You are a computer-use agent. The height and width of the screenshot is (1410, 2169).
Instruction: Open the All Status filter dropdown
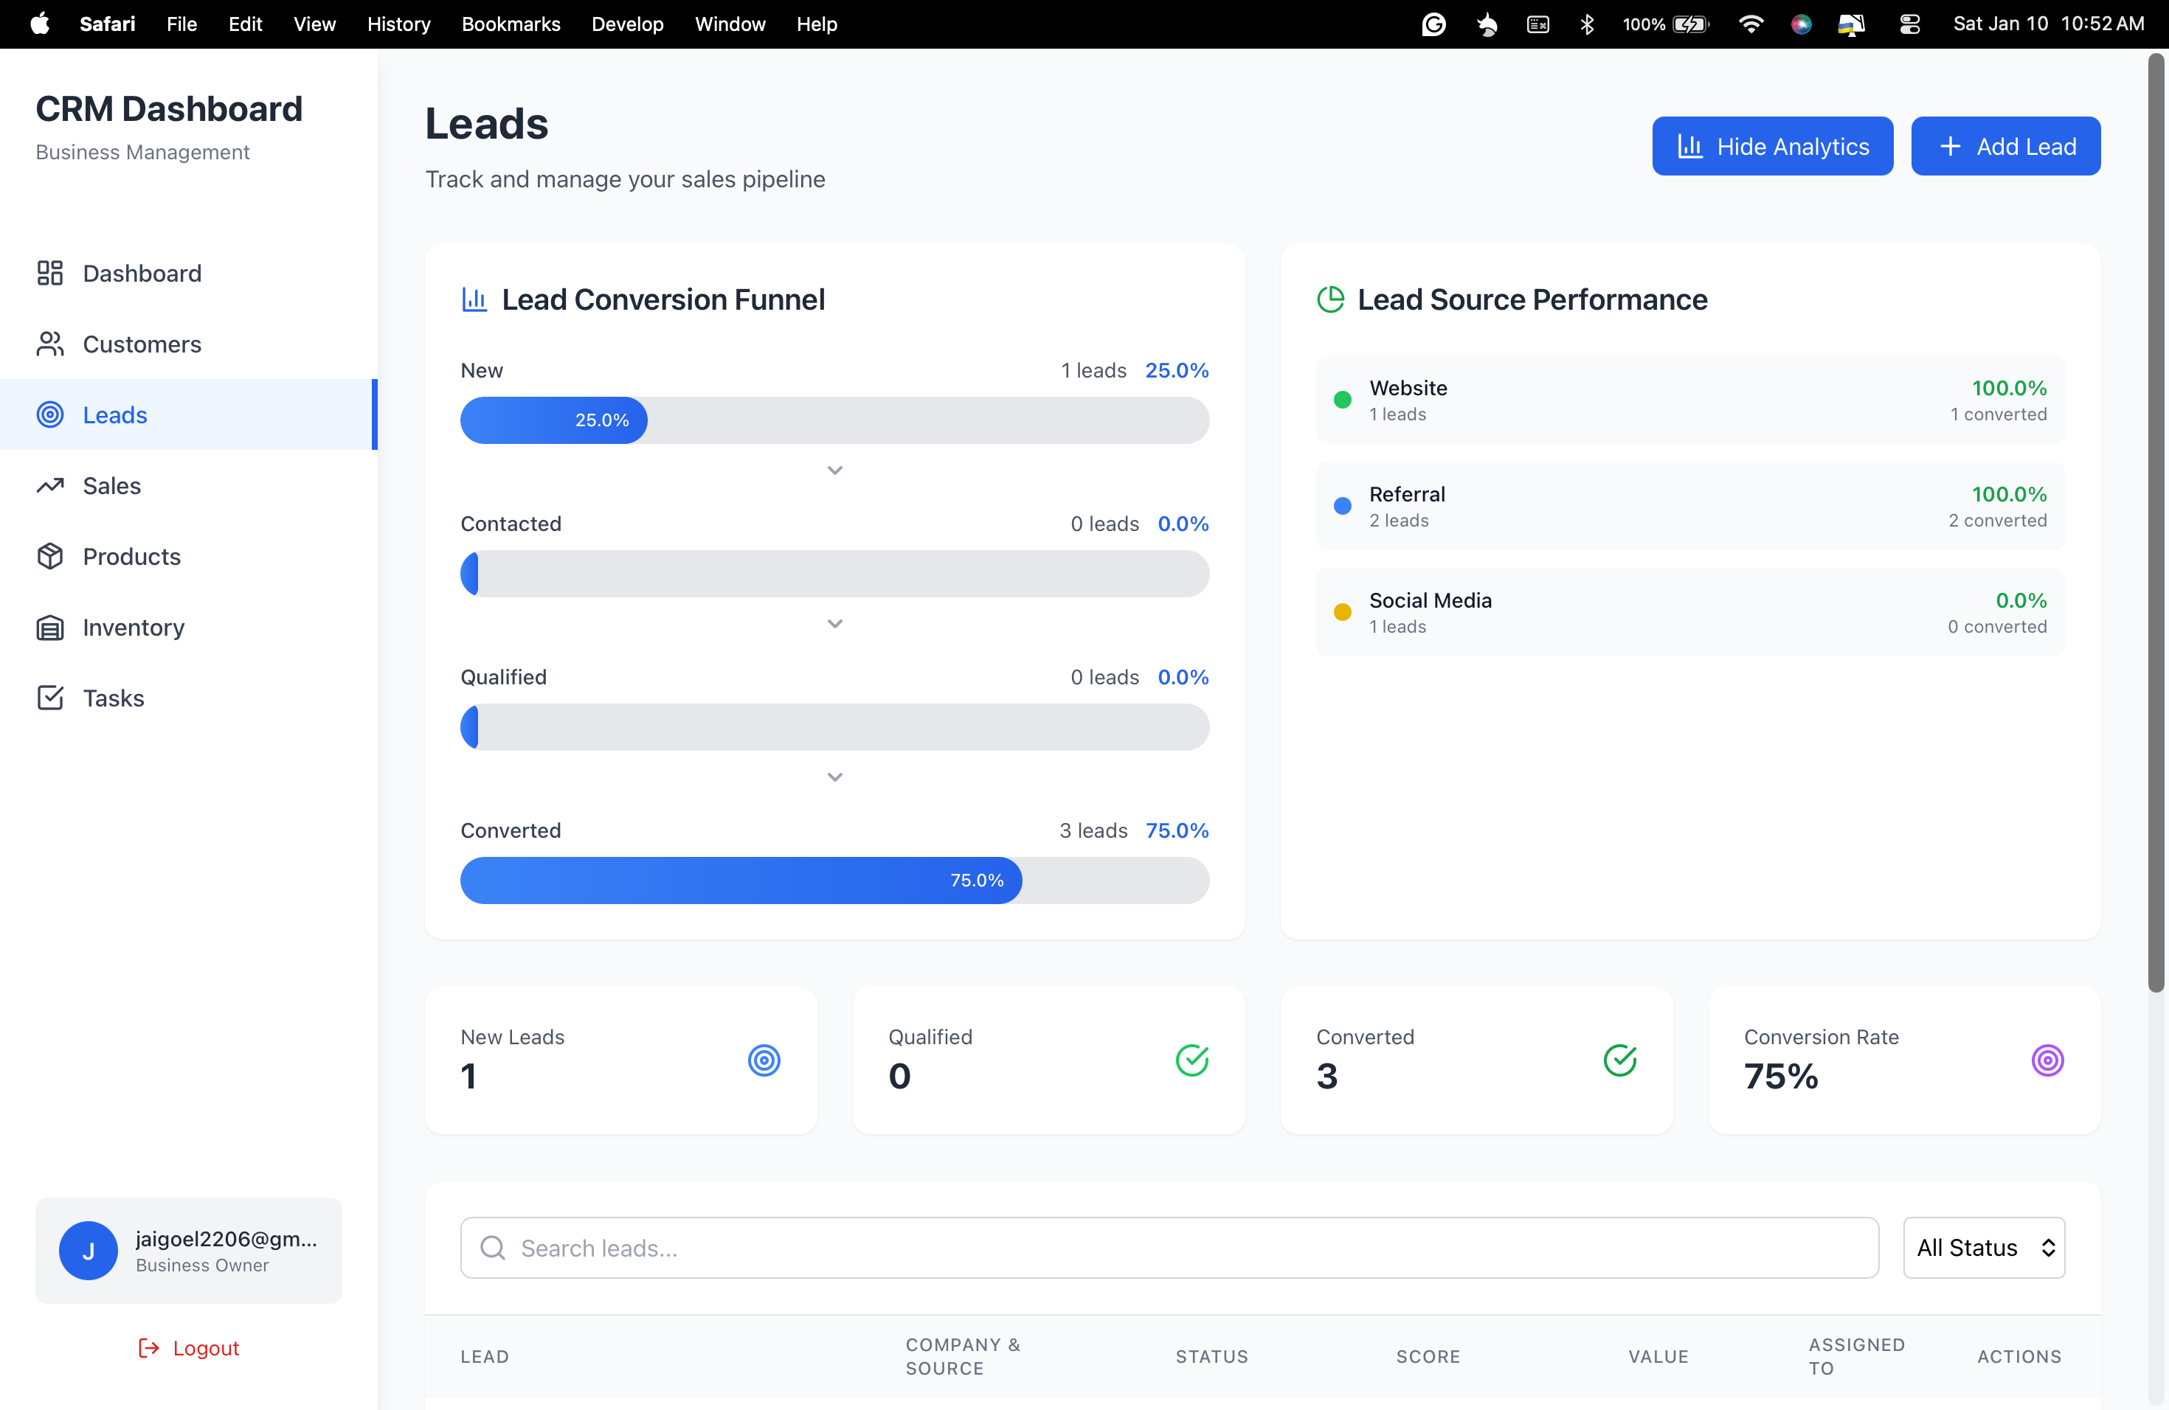[1984, 1247]
